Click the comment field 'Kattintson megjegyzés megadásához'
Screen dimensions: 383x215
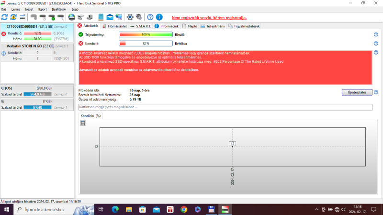tap(225, 107)
